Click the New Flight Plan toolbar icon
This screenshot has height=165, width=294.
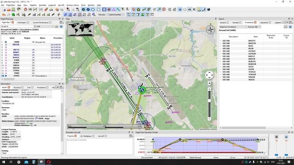[x=4, y=10]
